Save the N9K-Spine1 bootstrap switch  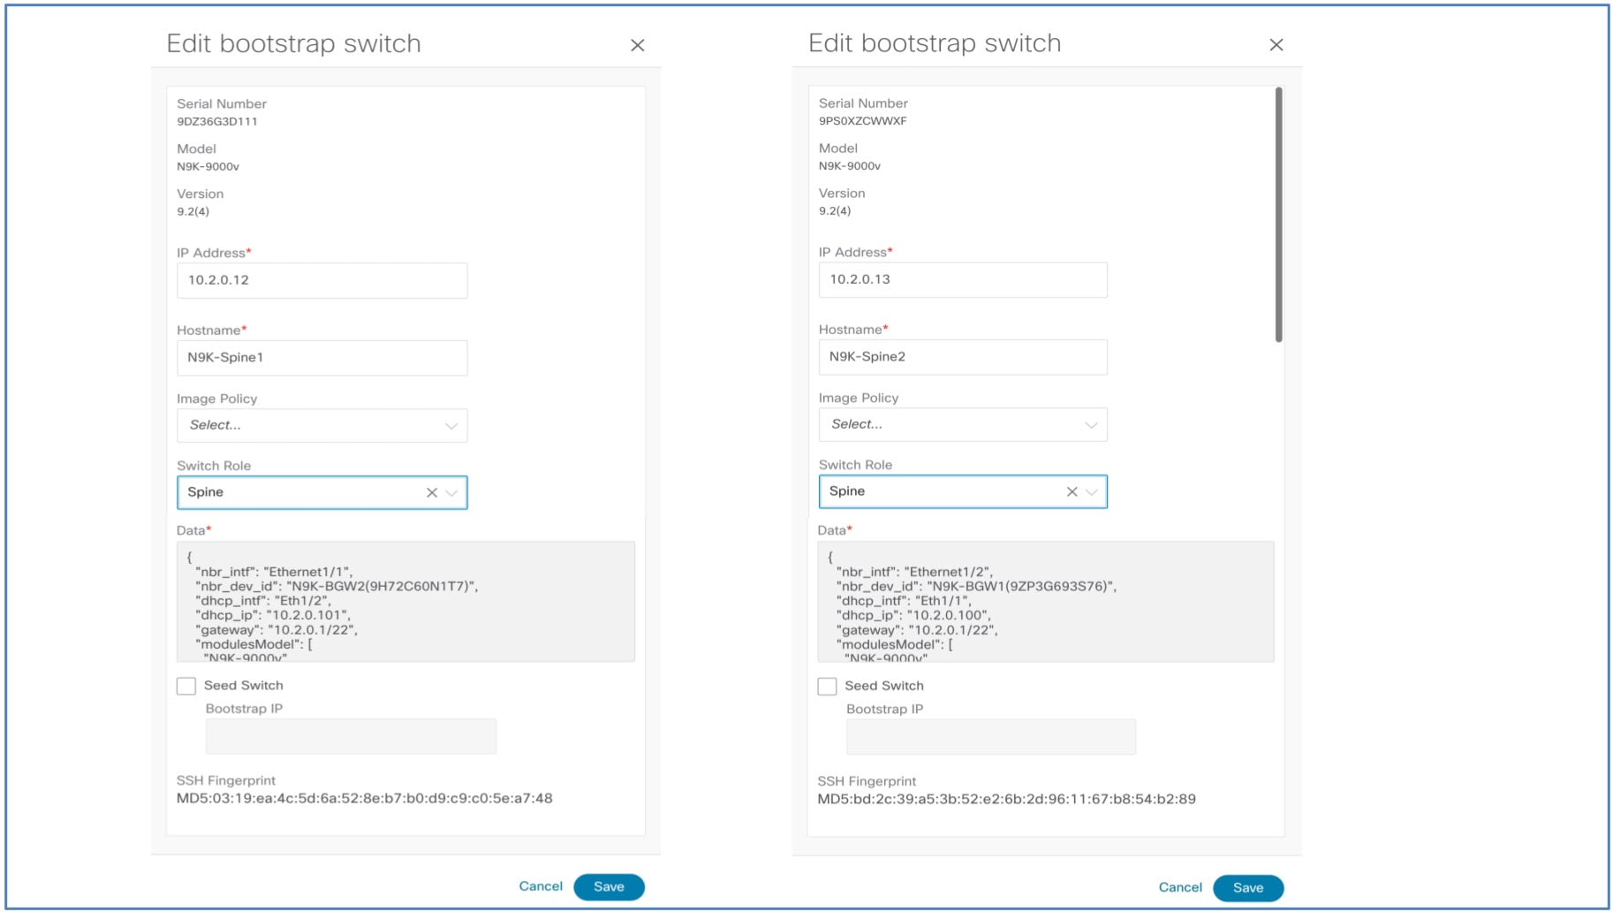click(x=609, y=887)
